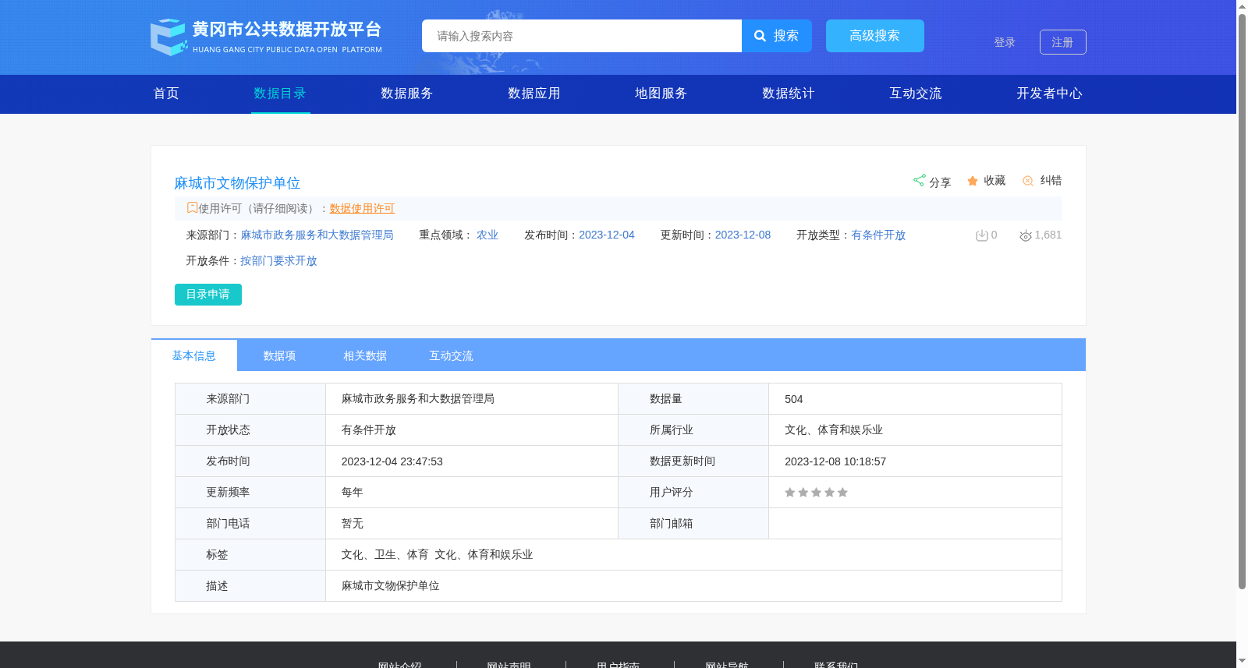
Task: Open the 数据目录 menu item
Action: [280, 94]
